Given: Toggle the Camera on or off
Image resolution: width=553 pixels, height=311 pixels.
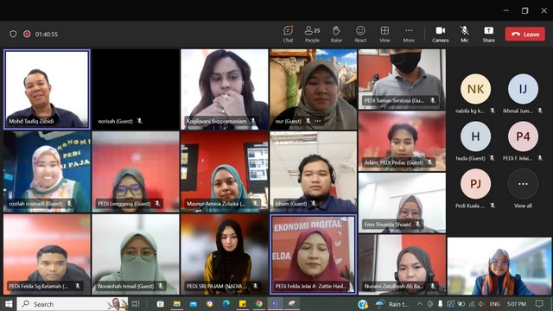Looking at the screenshot, I should (x=441, y=35).
